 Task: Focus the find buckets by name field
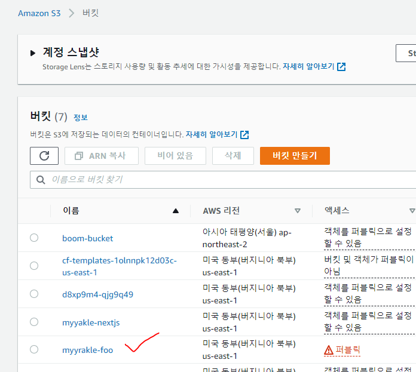pos(227,179)
